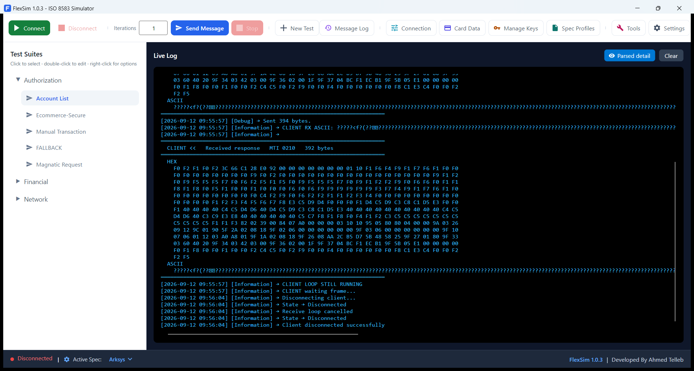Click the Authorization suite label

point(43,80)
